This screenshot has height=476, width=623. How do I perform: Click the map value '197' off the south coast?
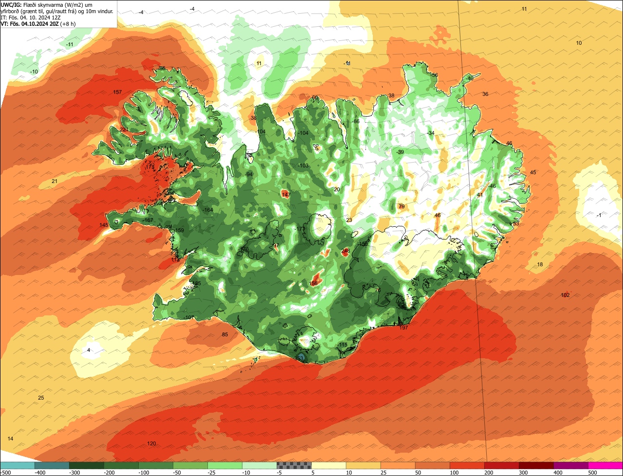pyautogui.click(x=403, y=328)
